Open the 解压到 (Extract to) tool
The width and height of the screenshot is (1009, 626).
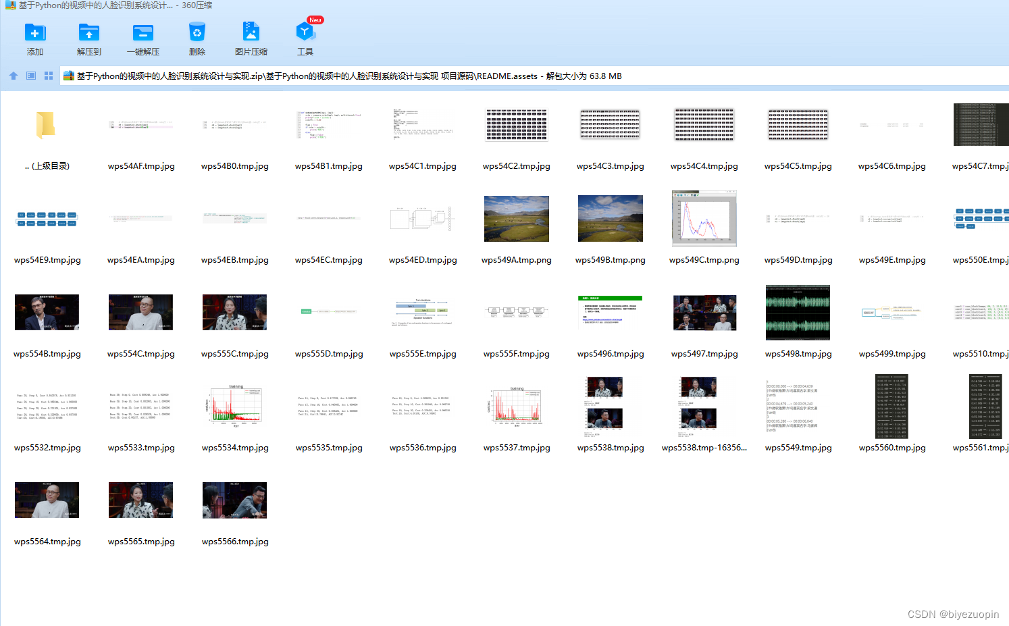pyautogui.click(x=88, y=32)
